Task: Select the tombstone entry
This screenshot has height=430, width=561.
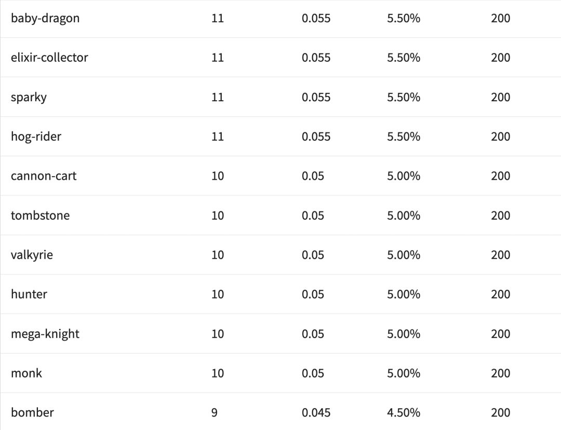Action: point(40,216)
